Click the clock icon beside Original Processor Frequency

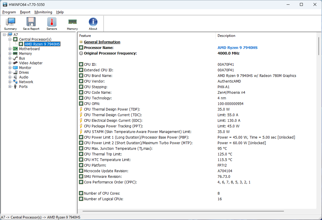[81, 53]
